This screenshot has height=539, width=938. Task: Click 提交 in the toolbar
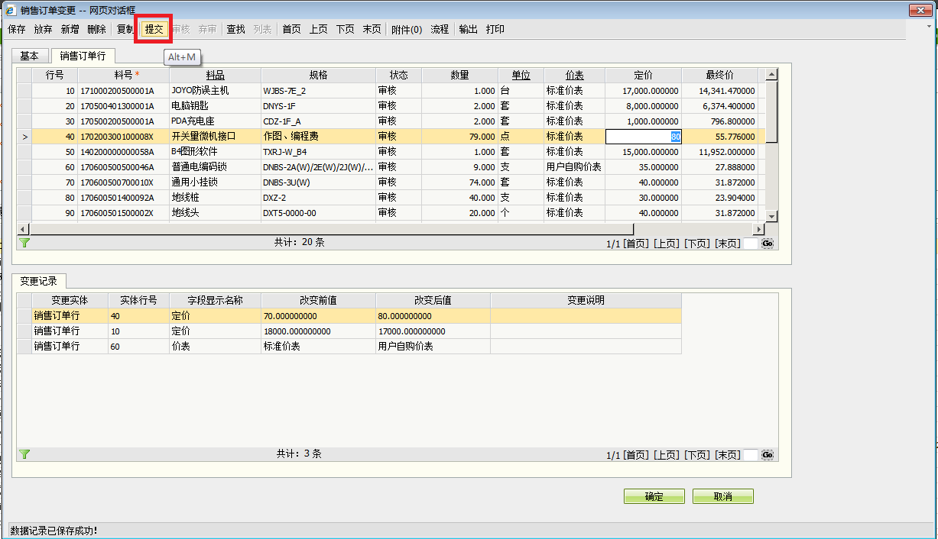(x=154, y=29)
